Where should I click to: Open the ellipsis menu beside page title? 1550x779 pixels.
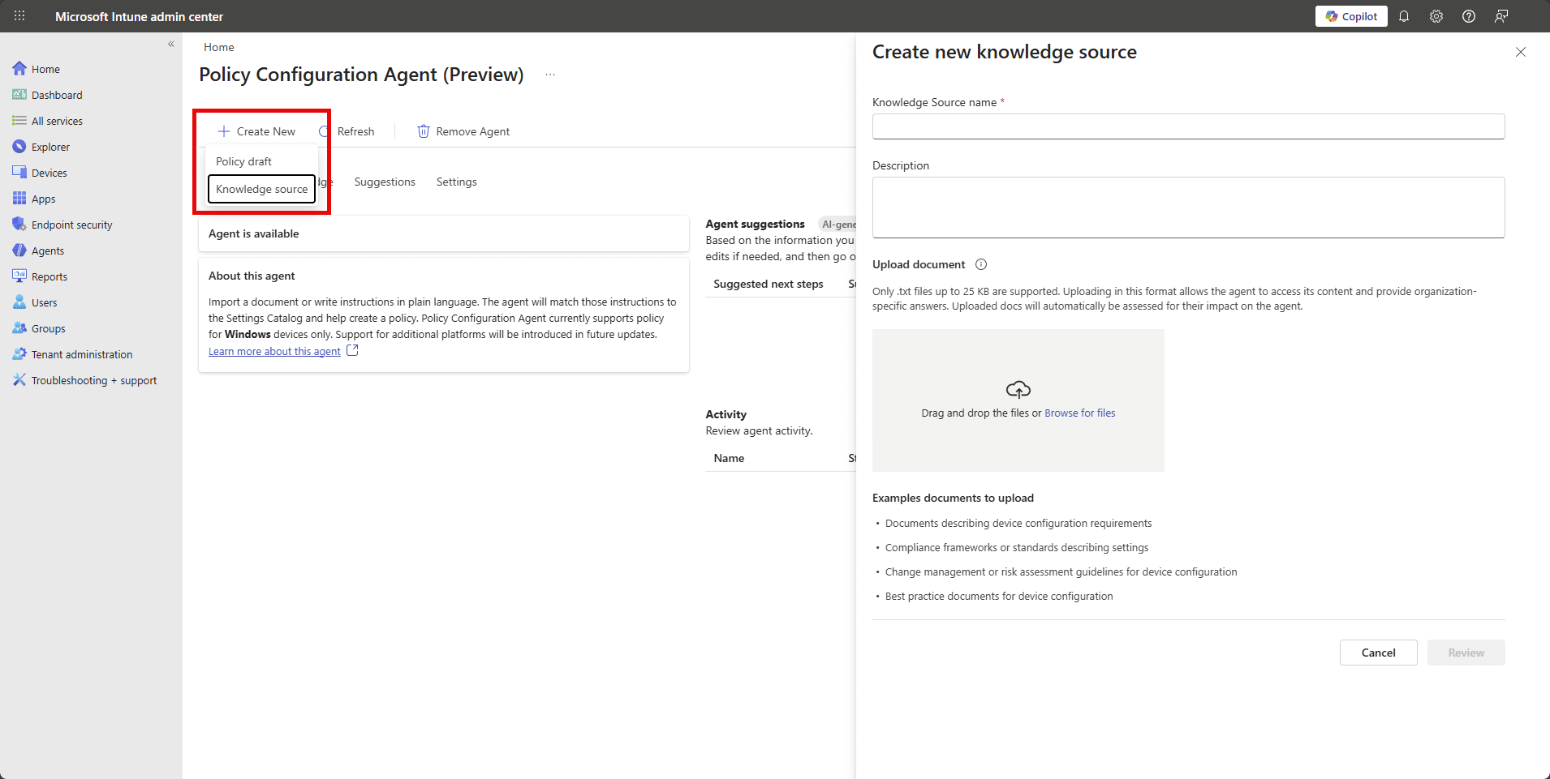tap(550, 75)
